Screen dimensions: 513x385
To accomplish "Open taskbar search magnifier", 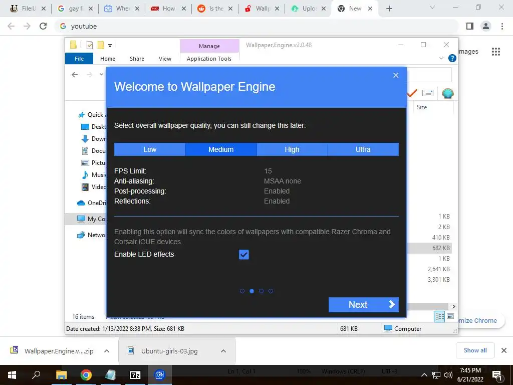I will [x=36, y=375].
